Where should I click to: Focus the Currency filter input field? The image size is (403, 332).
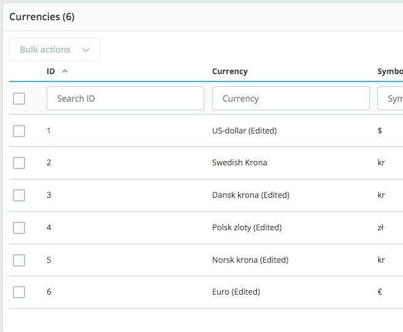click(291, 99)
